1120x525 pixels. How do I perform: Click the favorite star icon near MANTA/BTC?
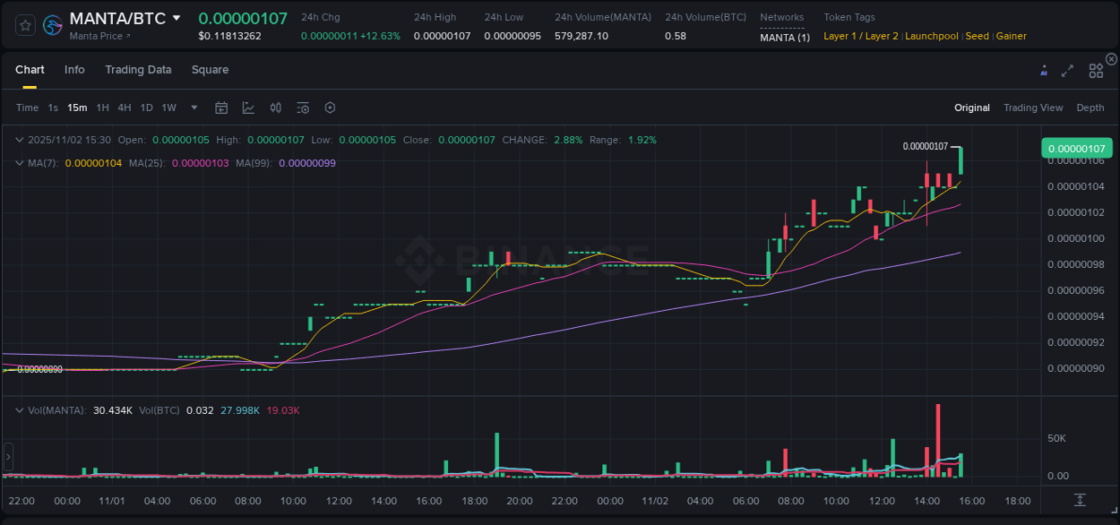[x=24, y=24]
